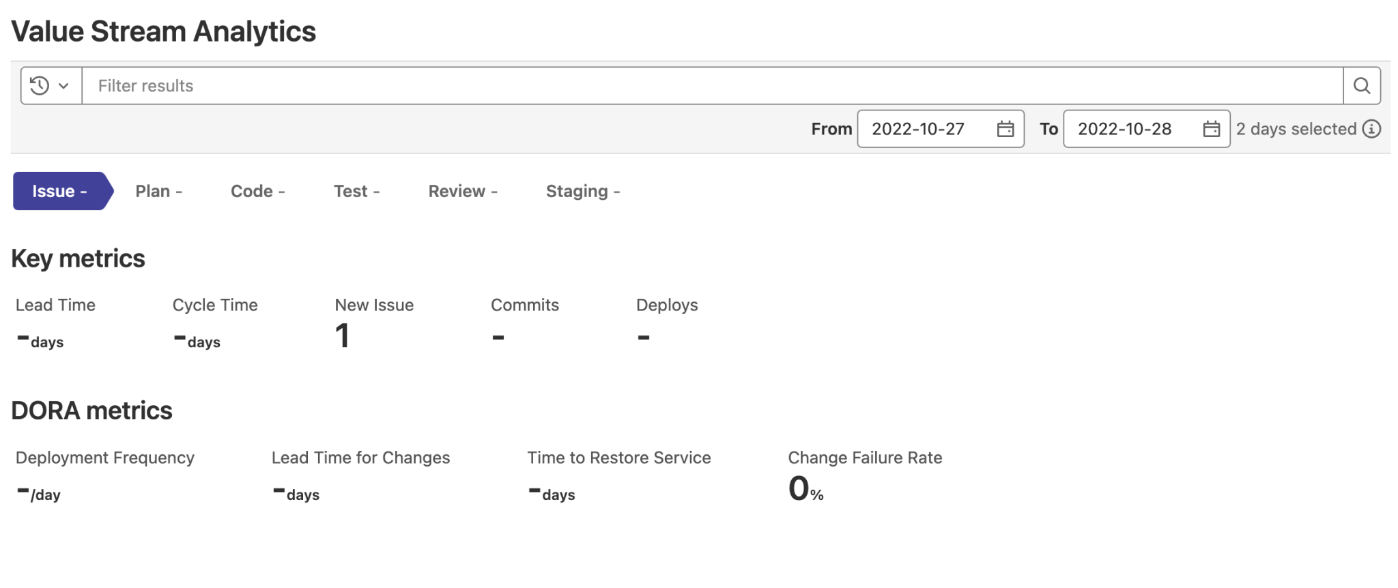The width and height of the screenshot is (1398, 588).
Task: Select the 2 days selected label
Action: tap(1296, 129)
